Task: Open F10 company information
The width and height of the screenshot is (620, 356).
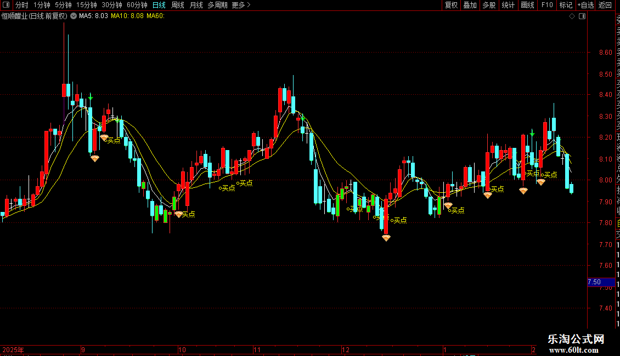Action: click(547, 5)
